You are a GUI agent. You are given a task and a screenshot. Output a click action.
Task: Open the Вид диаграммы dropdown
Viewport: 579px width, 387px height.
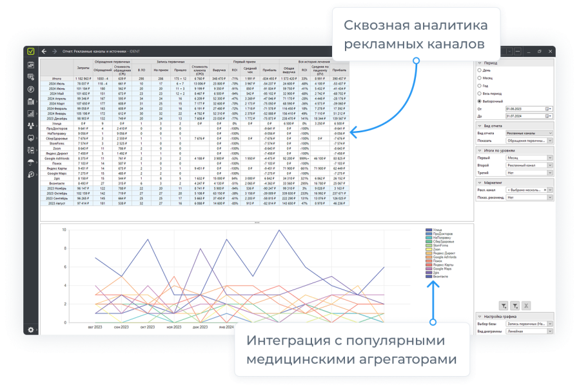click(529, 332)
